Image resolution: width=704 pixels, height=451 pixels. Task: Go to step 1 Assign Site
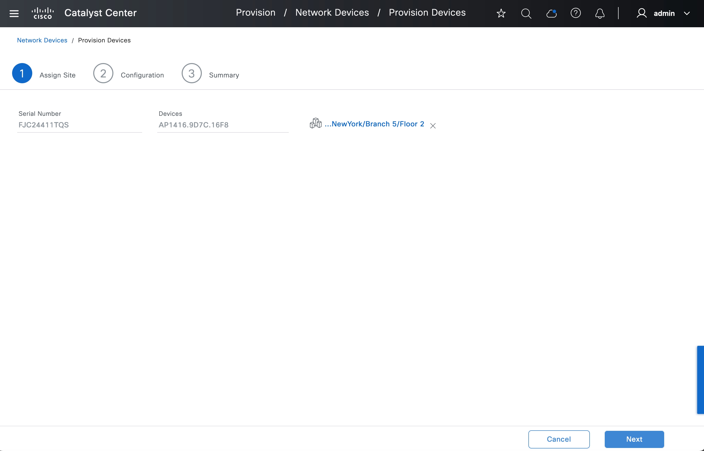[22, 73]
